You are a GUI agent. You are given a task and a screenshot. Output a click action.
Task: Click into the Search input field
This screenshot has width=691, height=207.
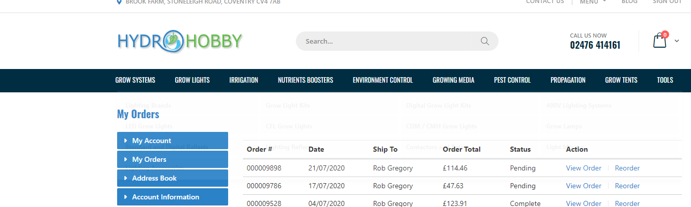[387, 41]
